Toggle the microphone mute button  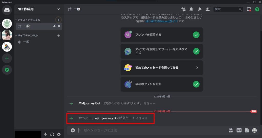point(46,134)
